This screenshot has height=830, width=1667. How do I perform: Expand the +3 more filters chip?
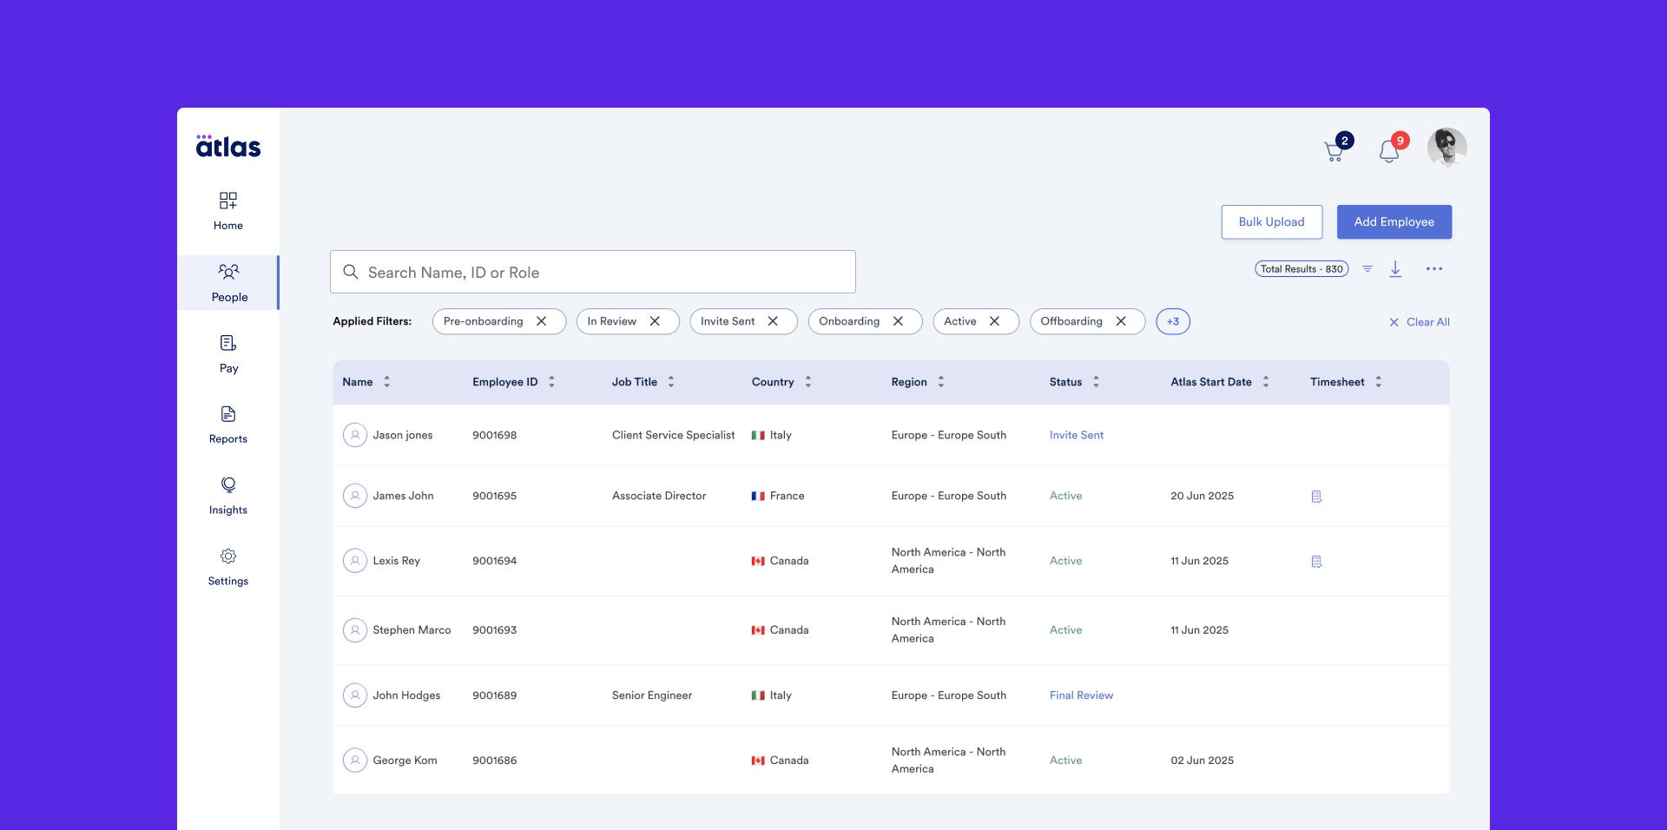tap(1173, 321)
